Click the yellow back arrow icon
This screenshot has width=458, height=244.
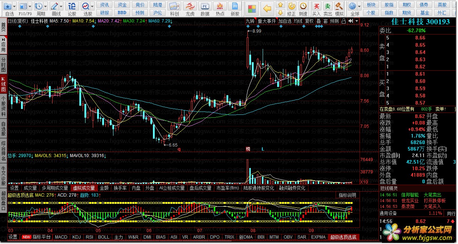coord(267,8)
